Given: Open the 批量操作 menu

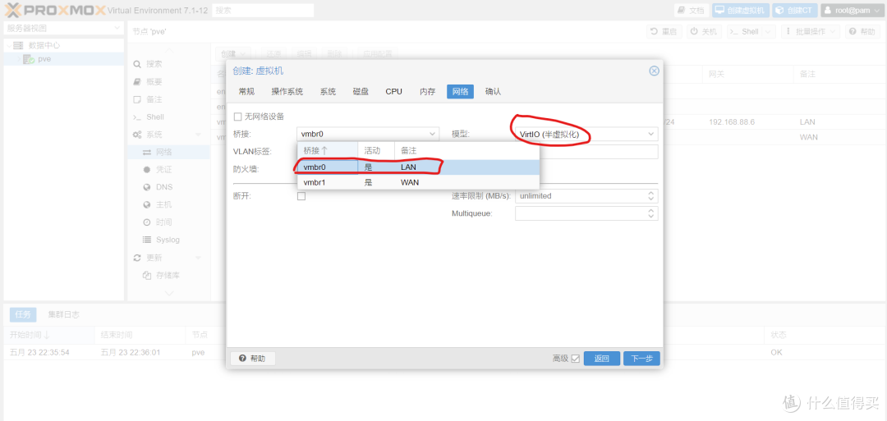Looking at the screenshot, I should pyautogui.click(x=811, y=32).
